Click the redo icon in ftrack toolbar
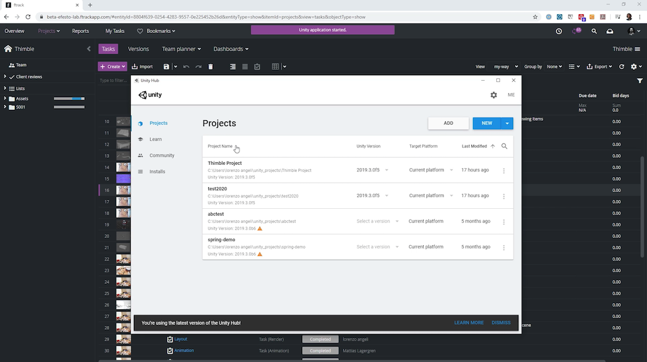Viewport: 647px width, 362px height. click(x=199, y=67)
